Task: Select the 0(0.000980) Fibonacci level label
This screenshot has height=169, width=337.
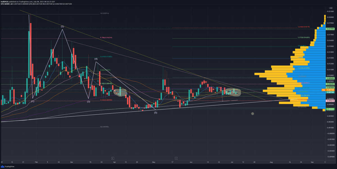Action: pyautogui.click(x=104, y=127)
